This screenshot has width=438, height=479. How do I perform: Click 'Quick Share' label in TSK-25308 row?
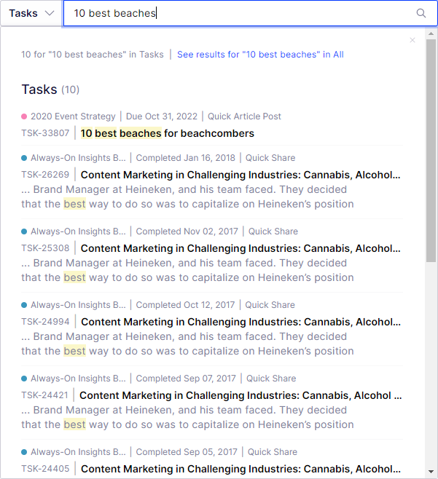tap(273, 231)
